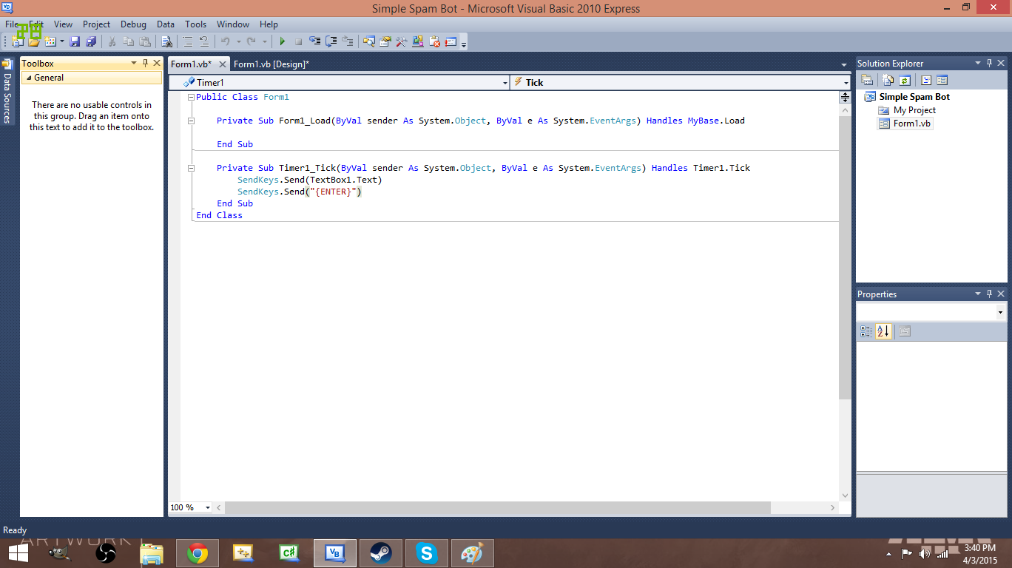Click the code editor vertical scrollbar
The image size is (1012, 568).
pyautogui.click(x=845, y=257)
